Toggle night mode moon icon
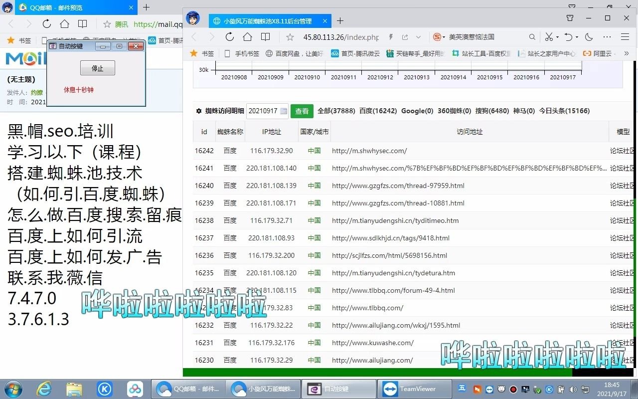Viewport: 638px width, 399px height. click(589, 37)
